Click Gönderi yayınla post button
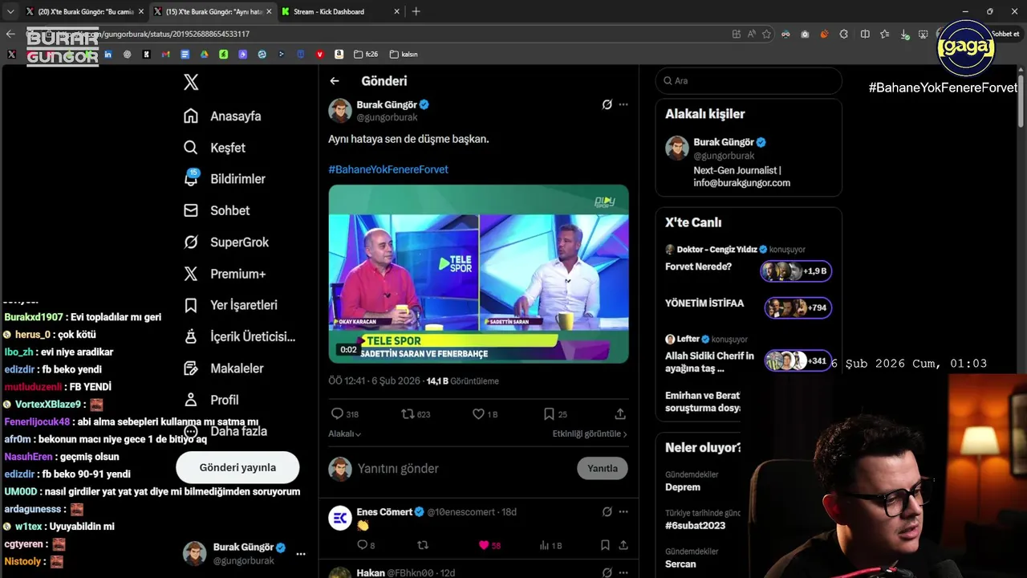The width and height of the screenshot is (1027, 578). [x=237, y=467]
